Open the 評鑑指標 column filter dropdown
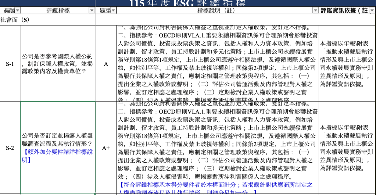 [x=92, y=11]
